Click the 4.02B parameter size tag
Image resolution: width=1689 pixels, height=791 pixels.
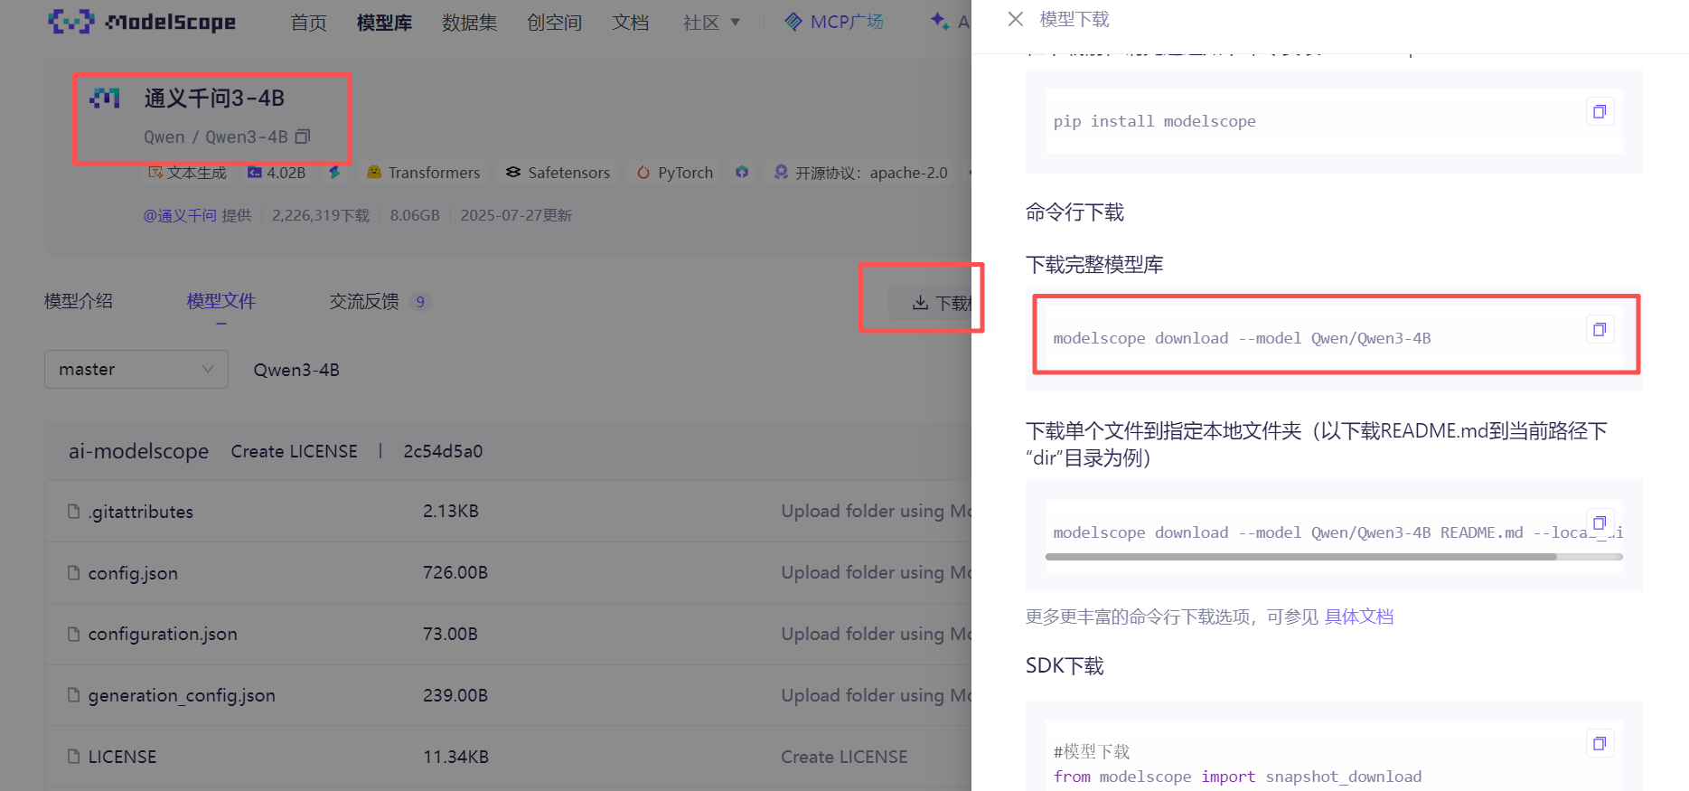(277, 173)
